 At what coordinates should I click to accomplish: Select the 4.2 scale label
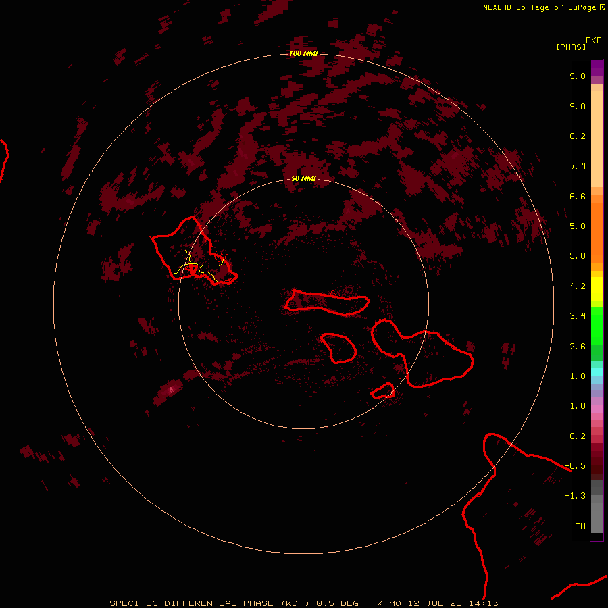(578, 286)
